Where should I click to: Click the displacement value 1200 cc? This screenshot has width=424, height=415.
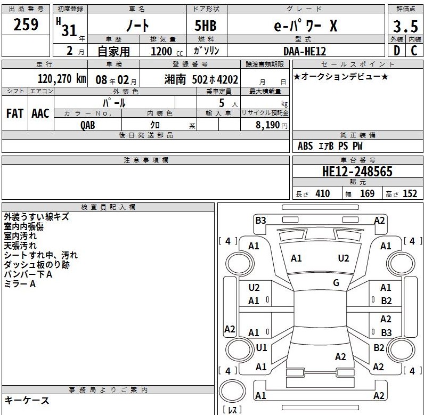167,51
